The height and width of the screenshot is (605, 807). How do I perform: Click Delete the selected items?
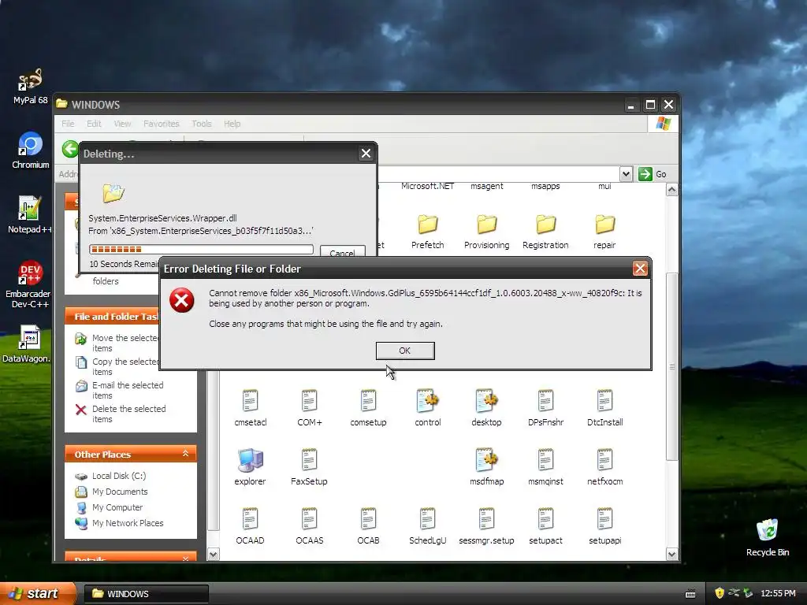point(121,414)
